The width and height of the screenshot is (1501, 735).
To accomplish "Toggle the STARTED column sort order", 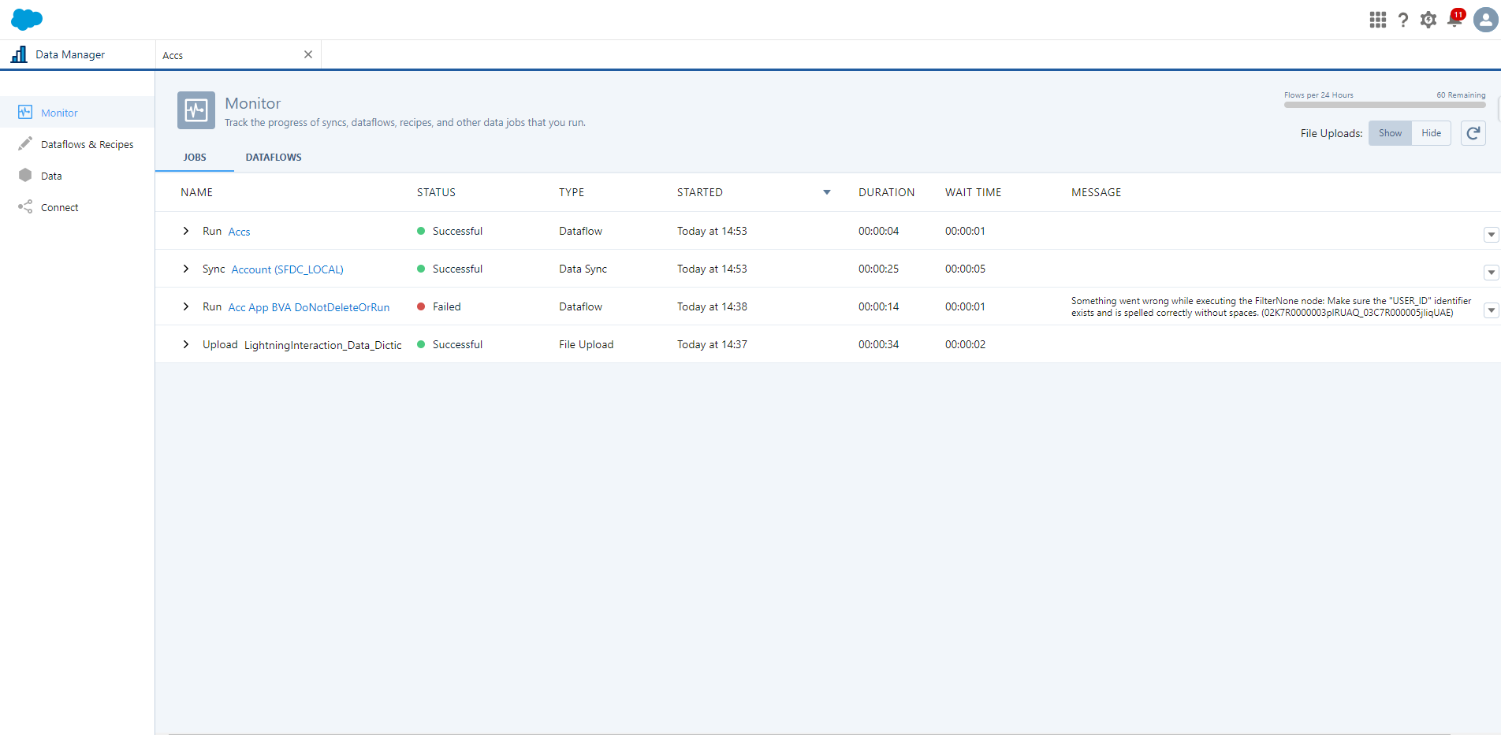I will (826, 191).
